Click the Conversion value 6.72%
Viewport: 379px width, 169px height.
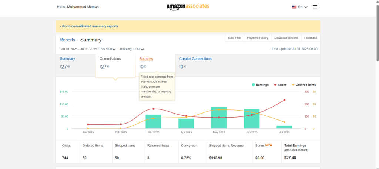[186, 158]
